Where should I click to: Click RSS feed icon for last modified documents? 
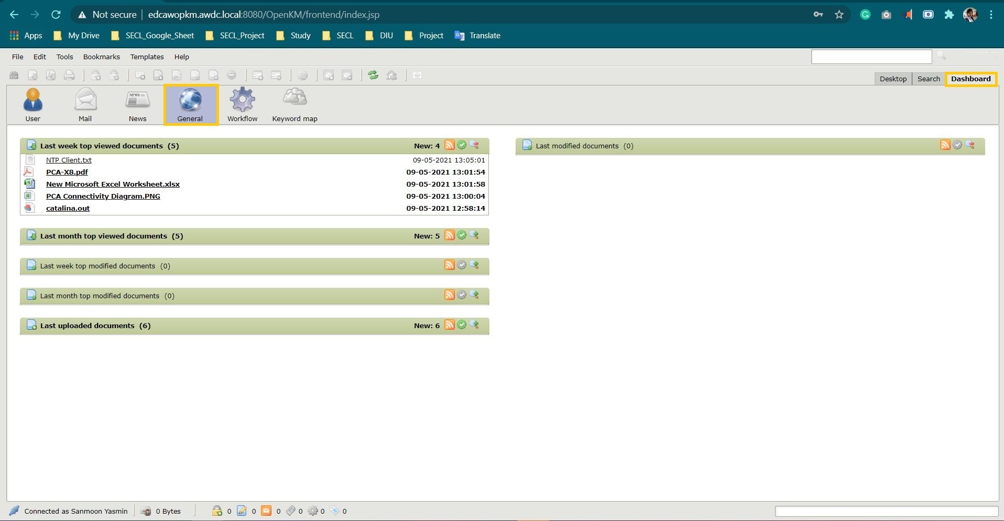[x=945, y=145]
